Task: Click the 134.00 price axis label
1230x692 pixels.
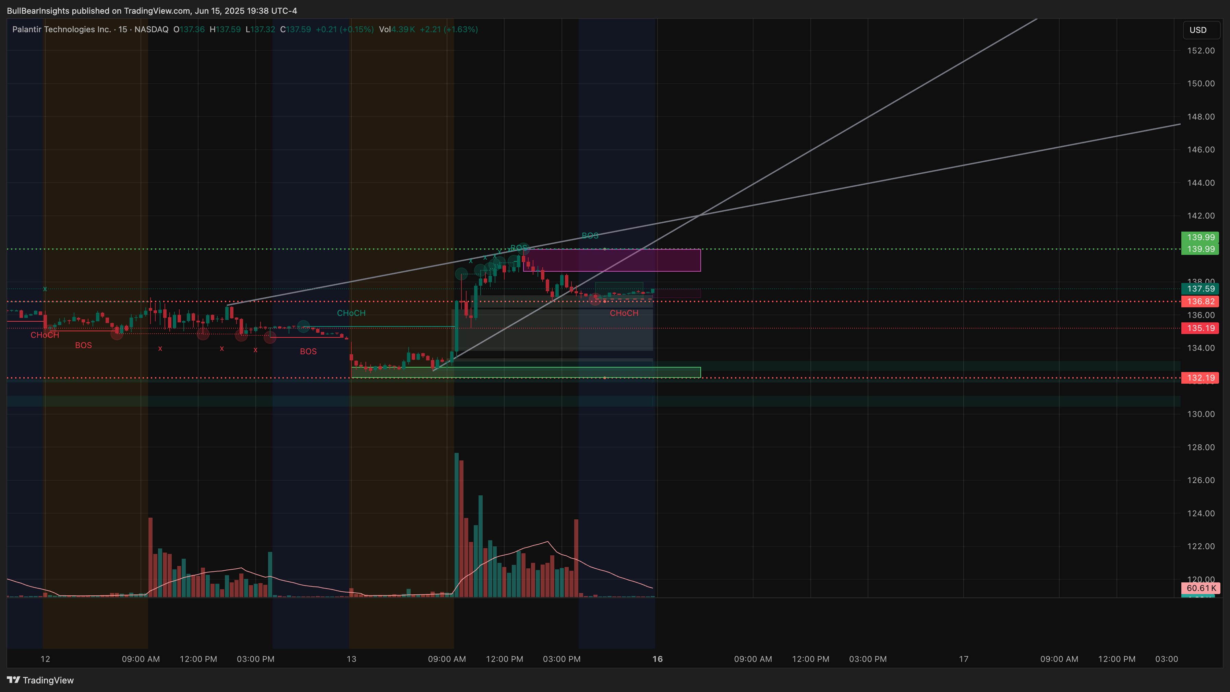Action: tap(1201, 348)
